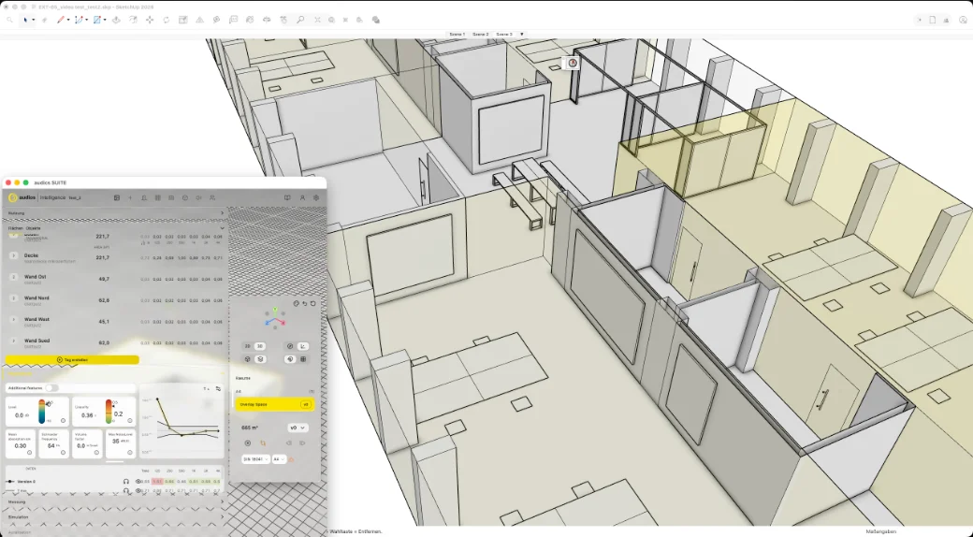Expand the Wand Sued surface row

click(x=14, y=341)
